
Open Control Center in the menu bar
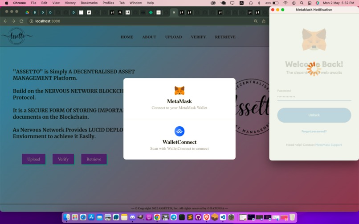coord(310,3)
